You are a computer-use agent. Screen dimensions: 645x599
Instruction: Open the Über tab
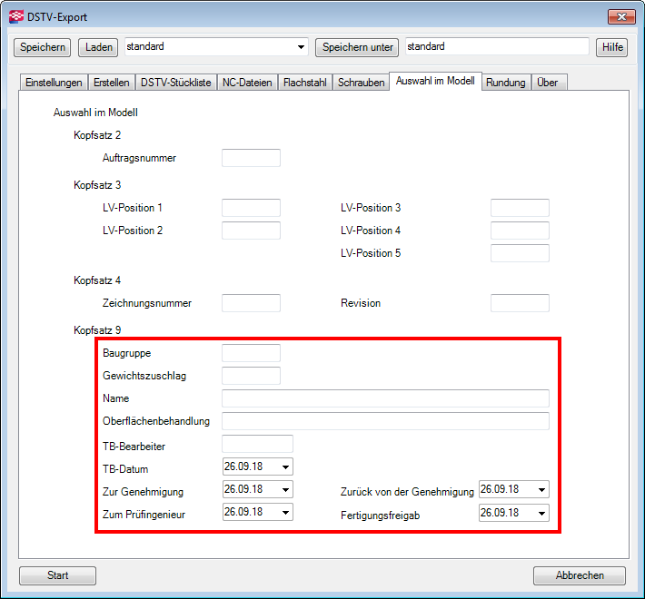(x=548, y=83)
